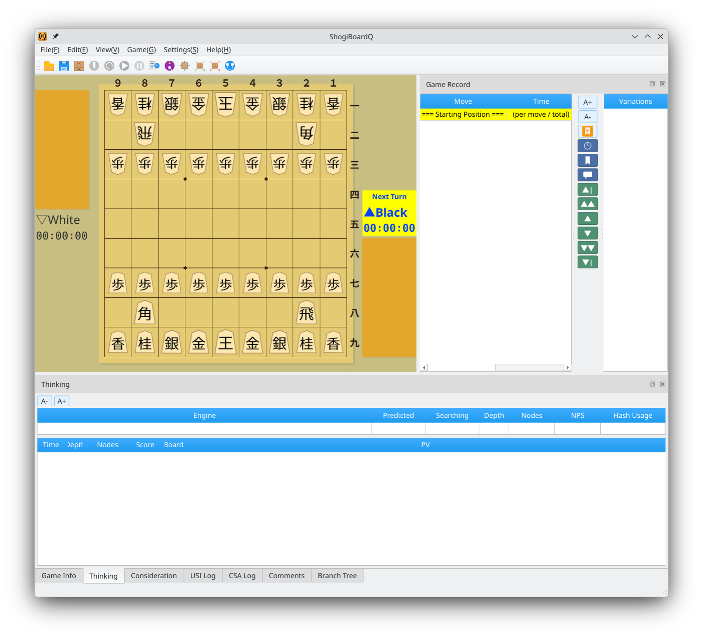Viewport: 703px width, 638px height.
Task: Open engine settings with the blue face icon
Action: pyautogui.click(x=230, y=65)
